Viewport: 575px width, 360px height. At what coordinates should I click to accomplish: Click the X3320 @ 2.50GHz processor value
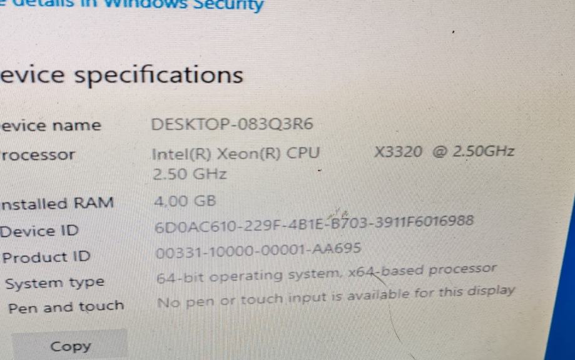click(x=444, y=151)
